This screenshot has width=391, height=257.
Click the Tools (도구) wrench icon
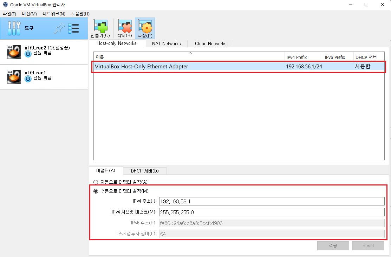pos(14,28)
